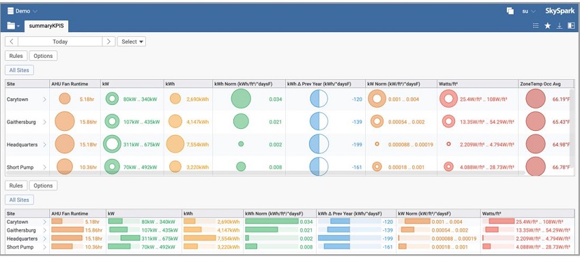Click the 66.19°F ZoneTemp value
This screenshot has width=580, height=259.
(x=561, y=99)
